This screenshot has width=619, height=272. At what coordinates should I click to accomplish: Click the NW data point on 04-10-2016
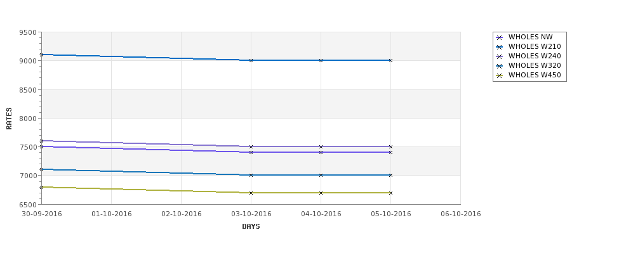[321, 152]
